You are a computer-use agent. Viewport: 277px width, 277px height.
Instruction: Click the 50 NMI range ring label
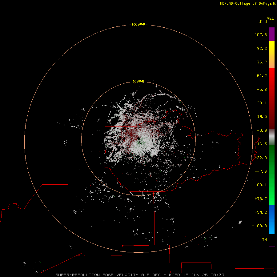click(138, 81)
